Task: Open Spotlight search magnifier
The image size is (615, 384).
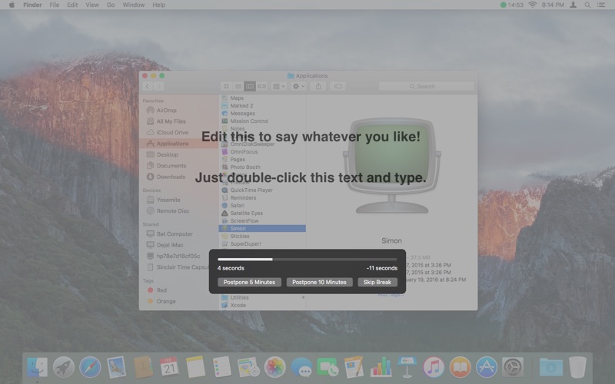Action: click(587, 5)
